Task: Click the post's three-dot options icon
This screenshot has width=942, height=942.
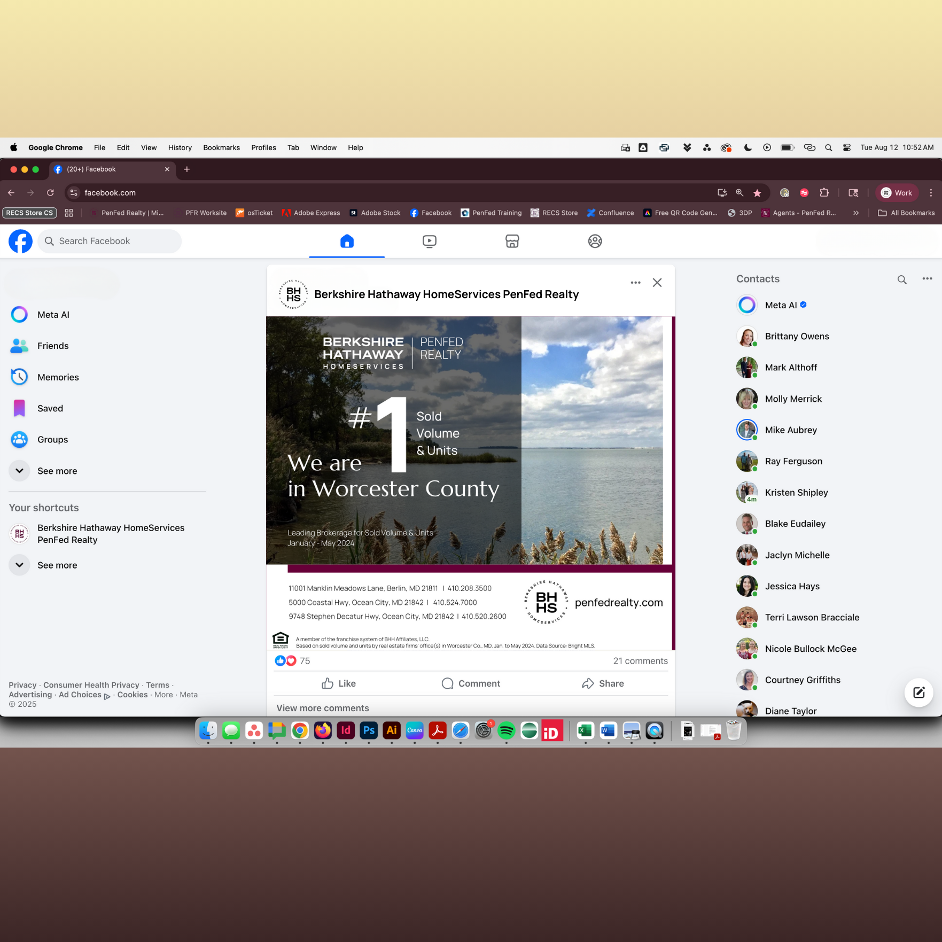Action: tap(635, 283)
